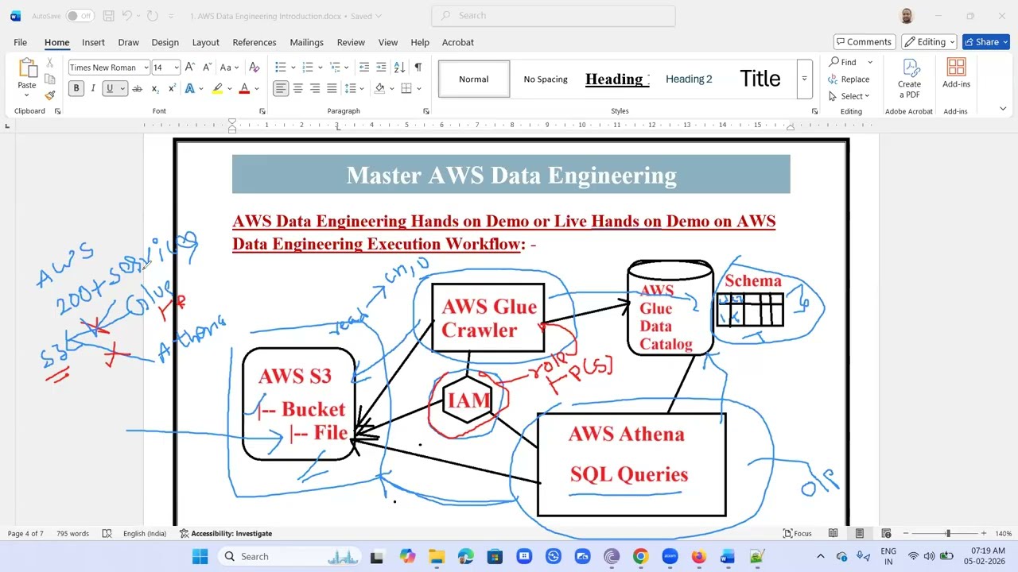The image size is (1018, 572).
Task: Decrease paragraph indent
Action: [364, 68]
